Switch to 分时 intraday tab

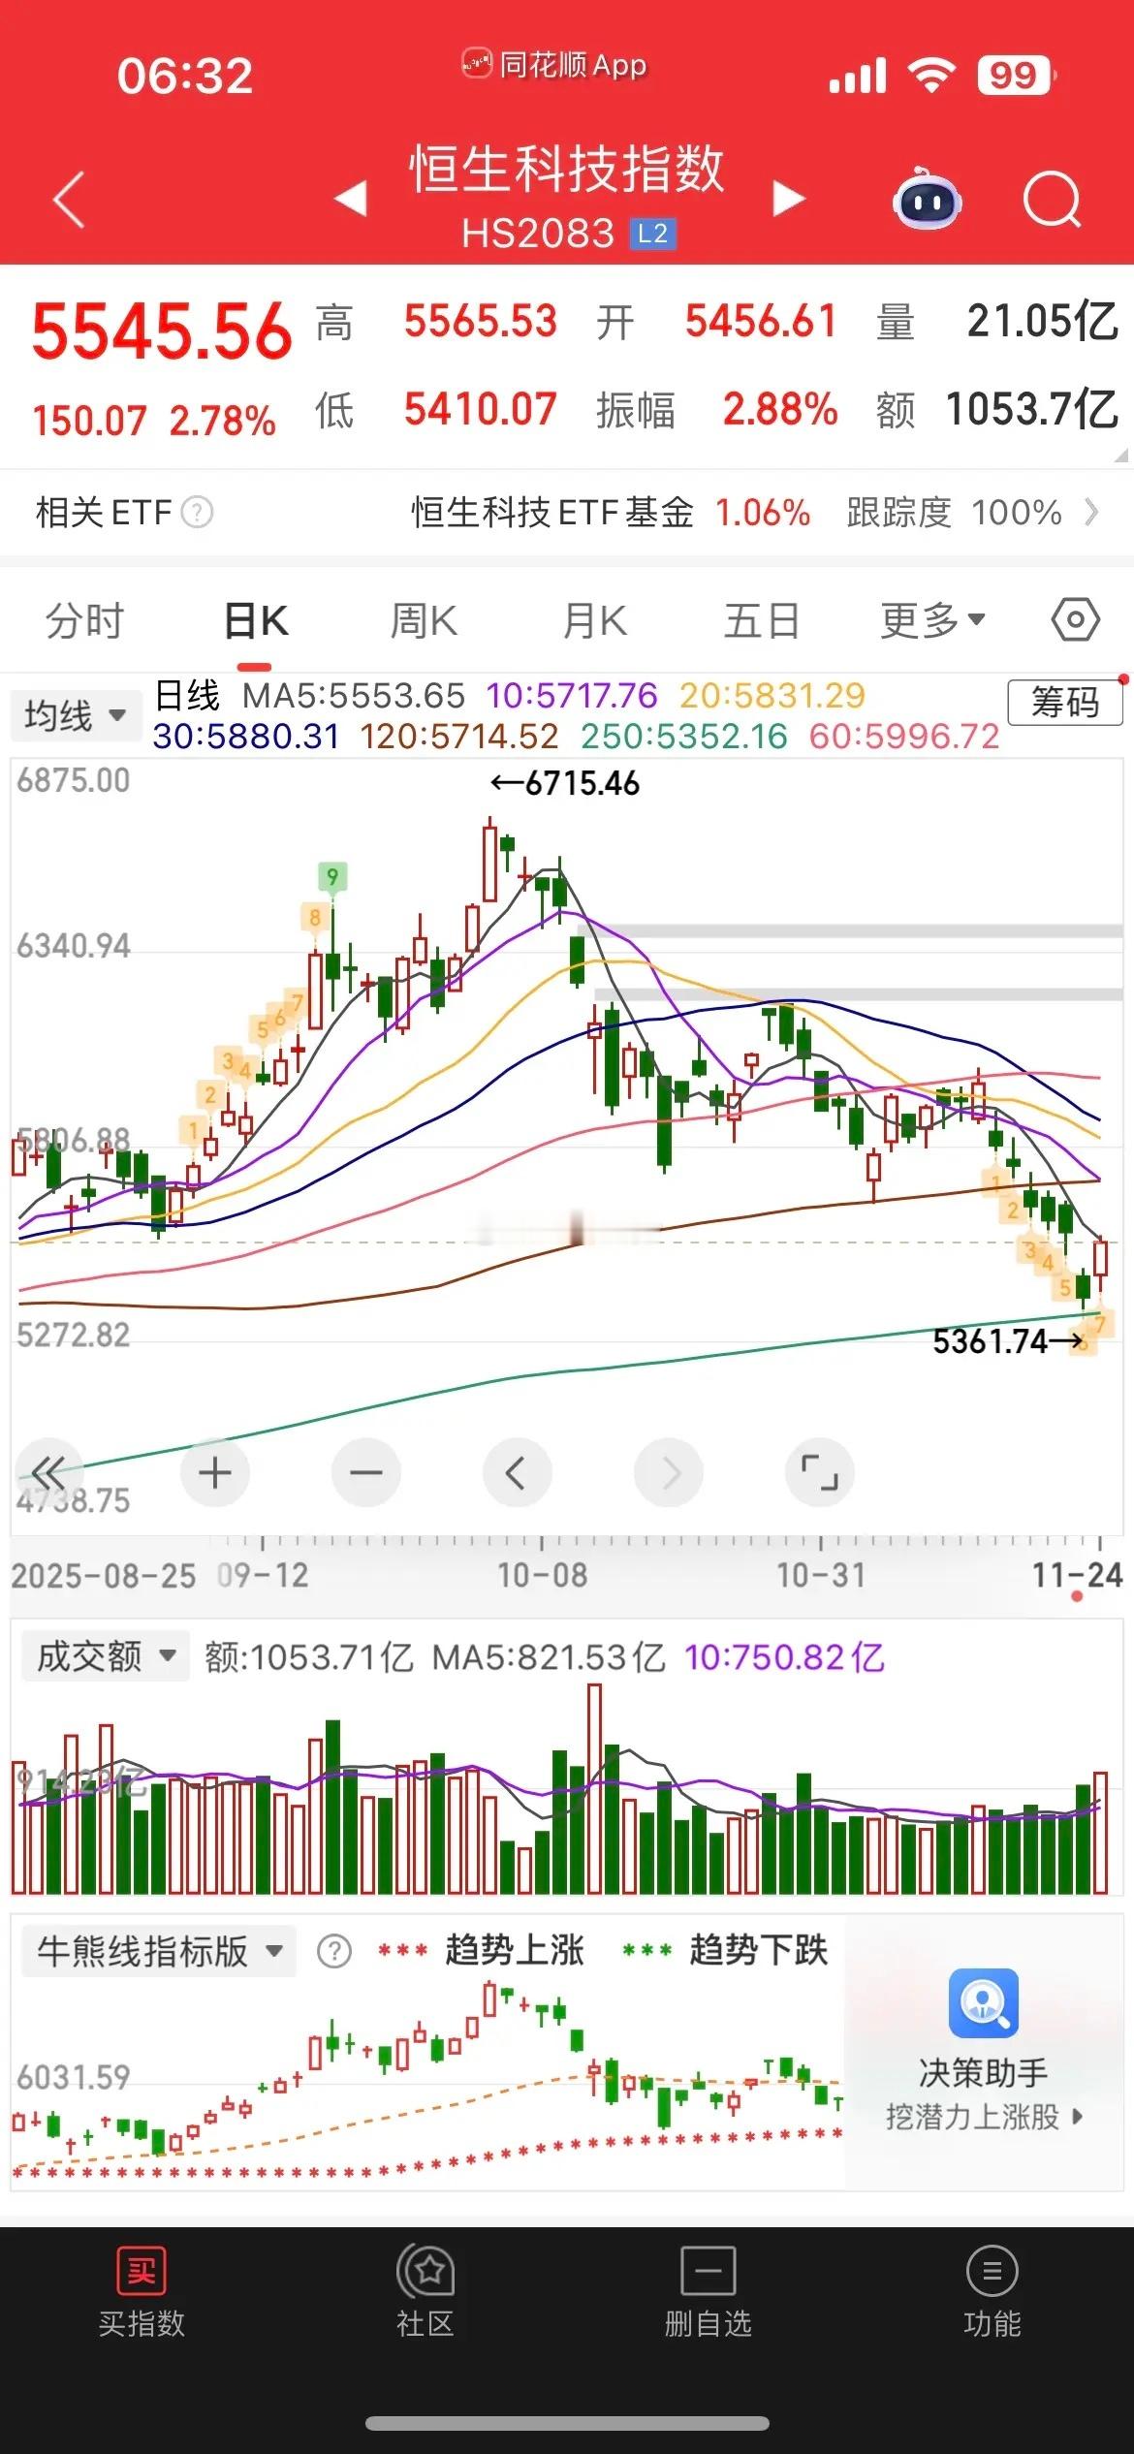[x=85, y=620]
